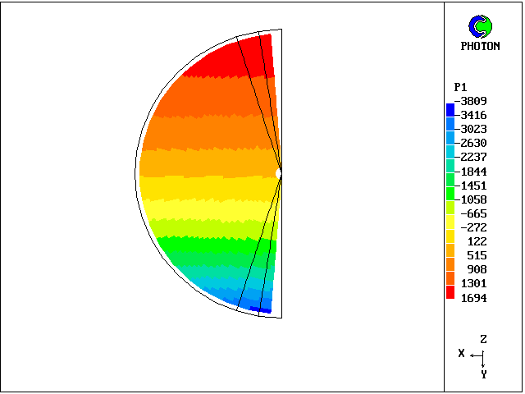The height and width of the screenshot is (394, 525).
Task: Click the legend value 2237
Action: (x=473, y=158)
